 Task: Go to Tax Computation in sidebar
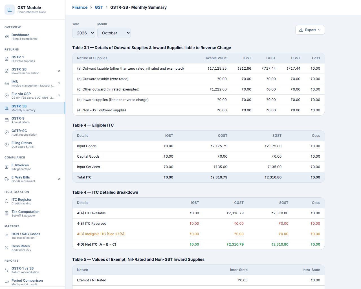[x=32, y=213]
